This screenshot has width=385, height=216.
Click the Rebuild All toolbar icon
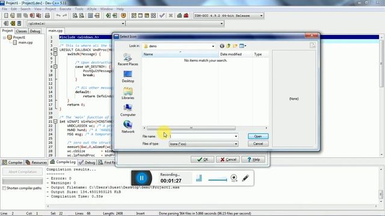[x=153, y=16]
